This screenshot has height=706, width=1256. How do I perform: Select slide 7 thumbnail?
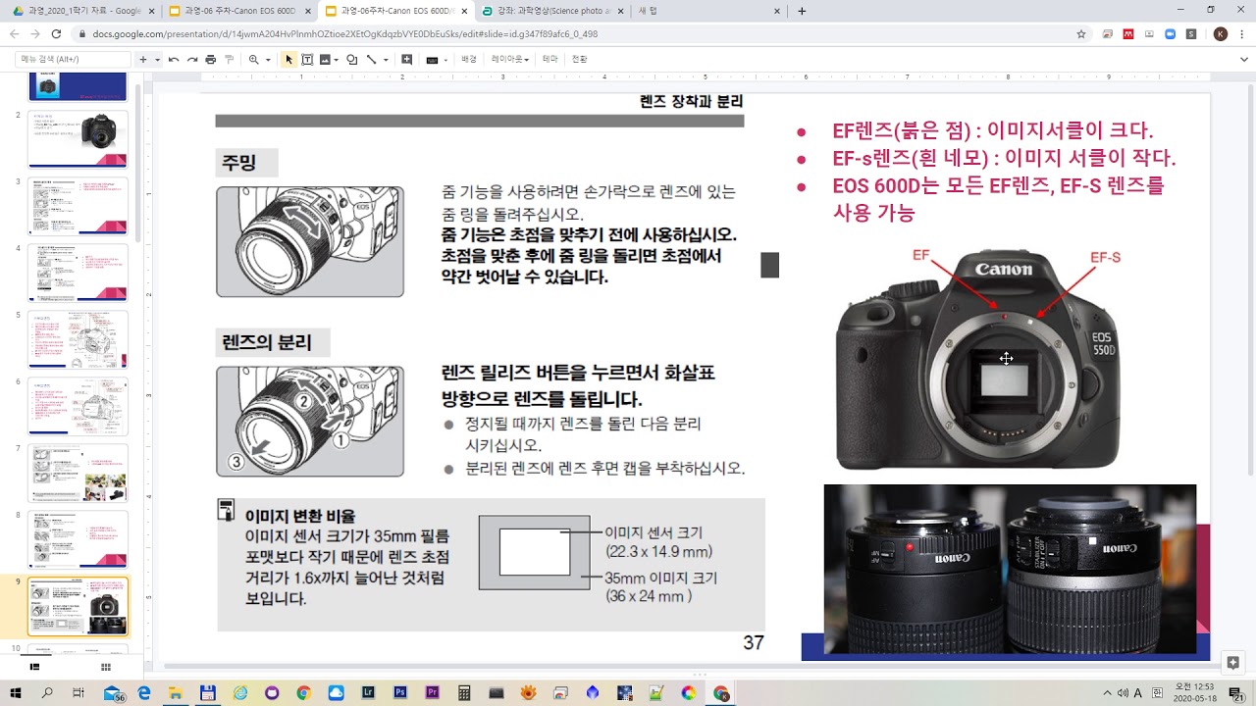point(78,473)
